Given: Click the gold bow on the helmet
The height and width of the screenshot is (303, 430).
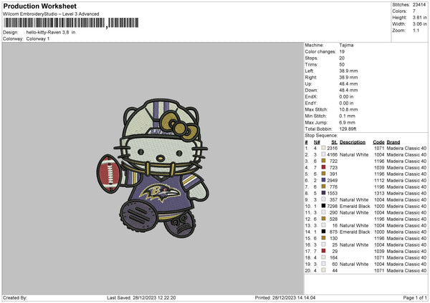Looking at the screenshot, I should pyautogui.click(x=178, y=125).
